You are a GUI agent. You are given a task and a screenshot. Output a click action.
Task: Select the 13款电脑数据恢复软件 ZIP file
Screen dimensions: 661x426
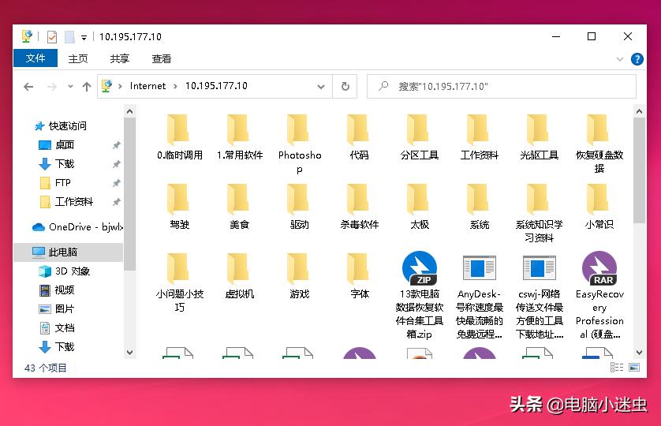tap(419, 295)
